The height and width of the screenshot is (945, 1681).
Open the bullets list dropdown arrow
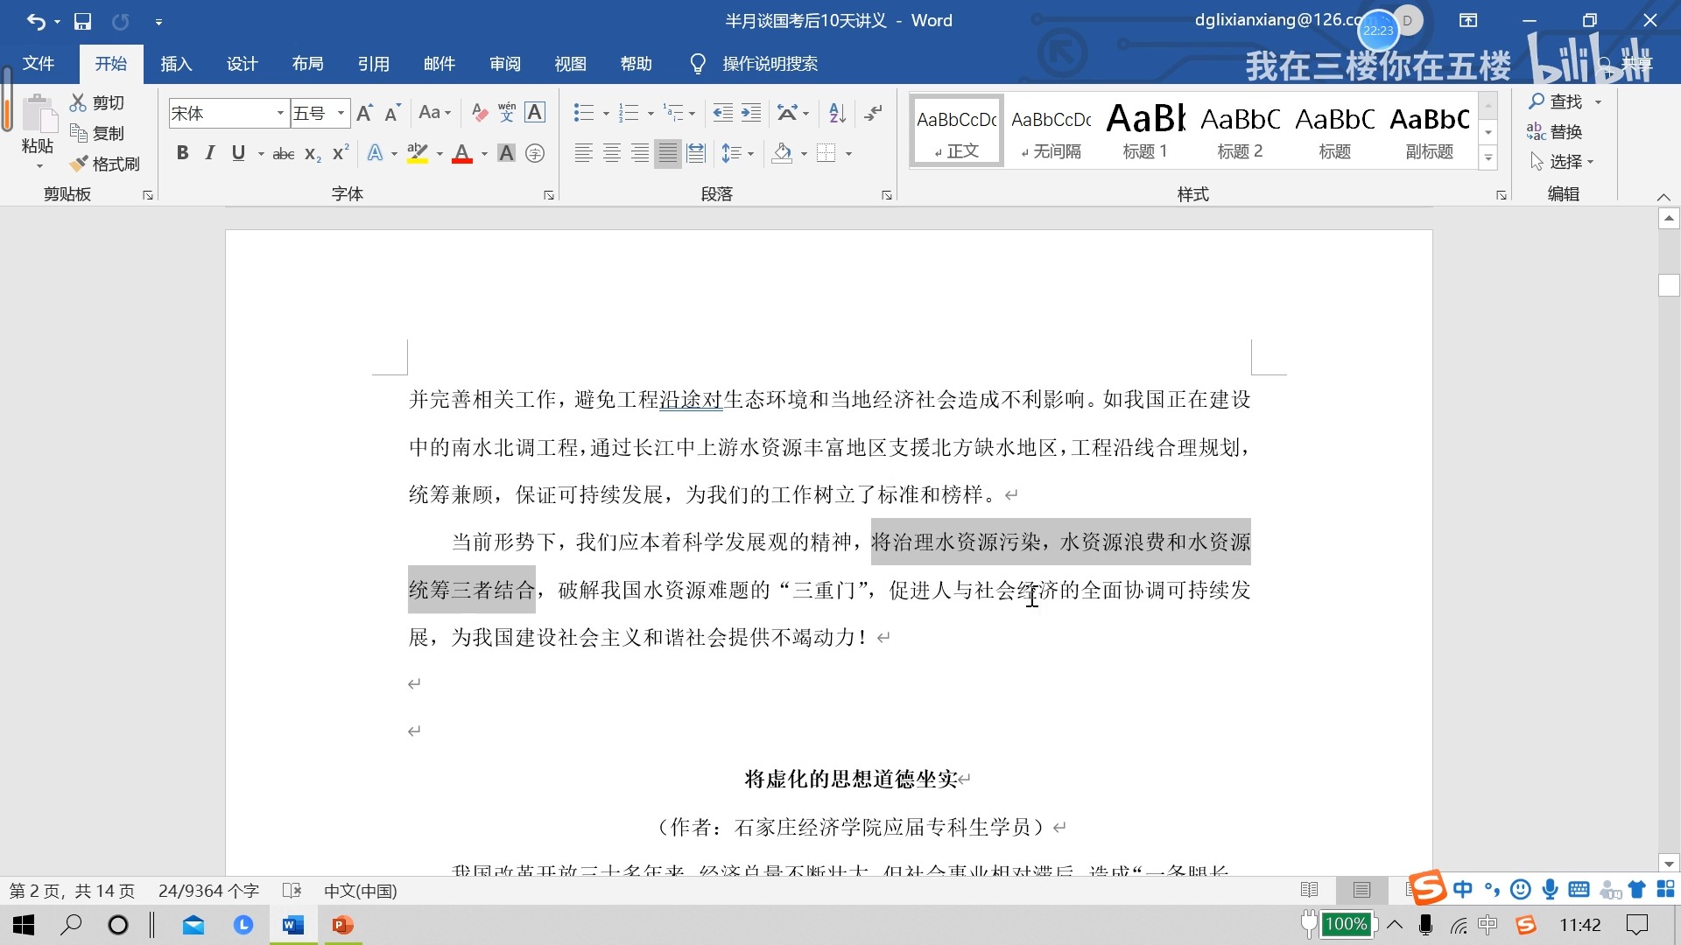606,114
